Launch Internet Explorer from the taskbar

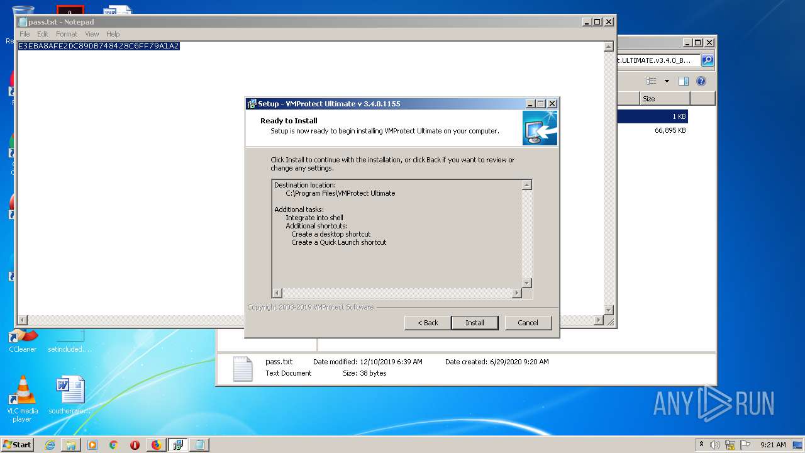[x=50, y=445]
